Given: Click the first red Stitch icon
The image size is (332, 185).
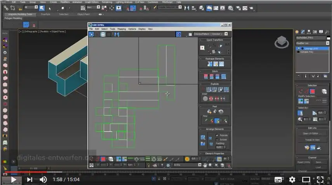Looking at the screenshot, I should (x=206, y=76).
